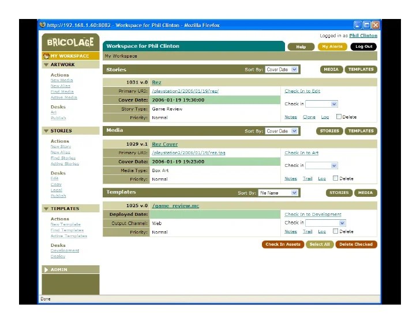Click the Log Out button
Screen dimensions: 420x324
(x=363, y=47)
